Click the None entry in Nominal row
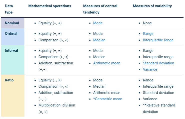 tap(147, 23)
